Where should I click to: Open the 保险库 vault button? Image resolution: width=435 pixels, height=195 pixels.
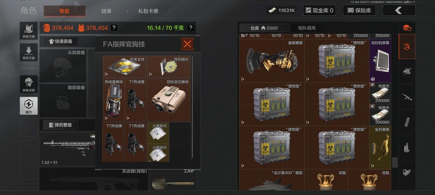pyautogui.click(x=359, y=10)
